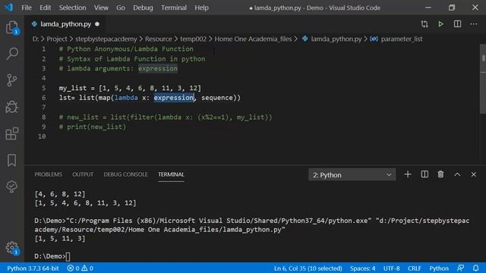This screenshot has height=273, width=486.
Task: Click the unsaved dot on lamda_python.py tab
Action: click(97, 24)
